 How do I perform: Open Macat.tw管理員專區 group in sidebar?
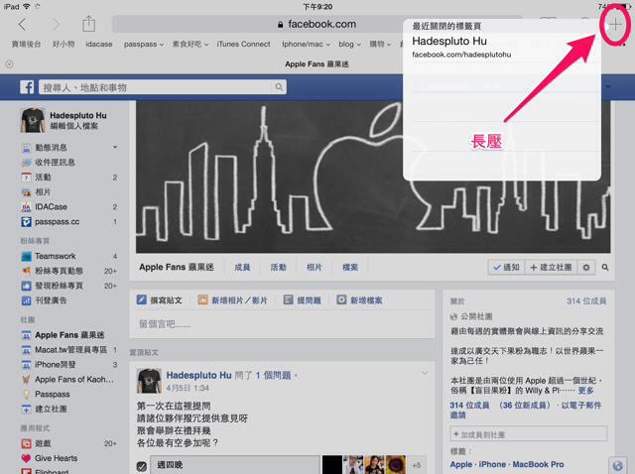tap(63, 350)
